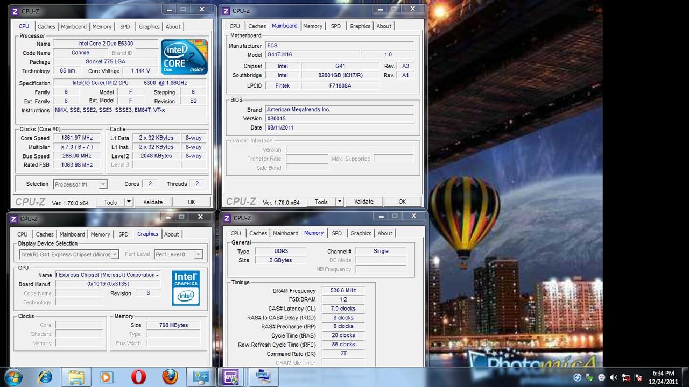Open Tools dropdown arrow in Mainboard window
Viewport: 689px width, 387px height.
340,202
